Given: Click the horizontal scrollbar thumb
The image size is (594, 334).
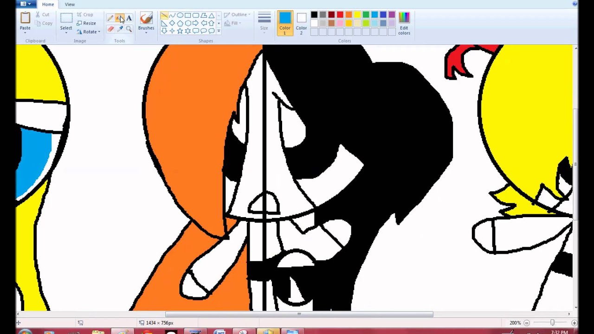Looking at the screenshot, I should tap(299, 314).
